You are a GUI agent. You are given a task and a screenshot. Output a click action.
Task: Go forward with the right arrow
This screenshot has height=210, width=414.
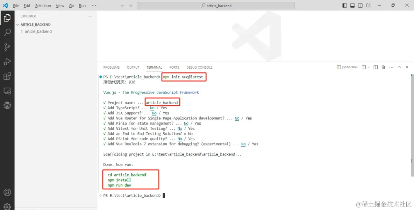[x=130, y=6]
